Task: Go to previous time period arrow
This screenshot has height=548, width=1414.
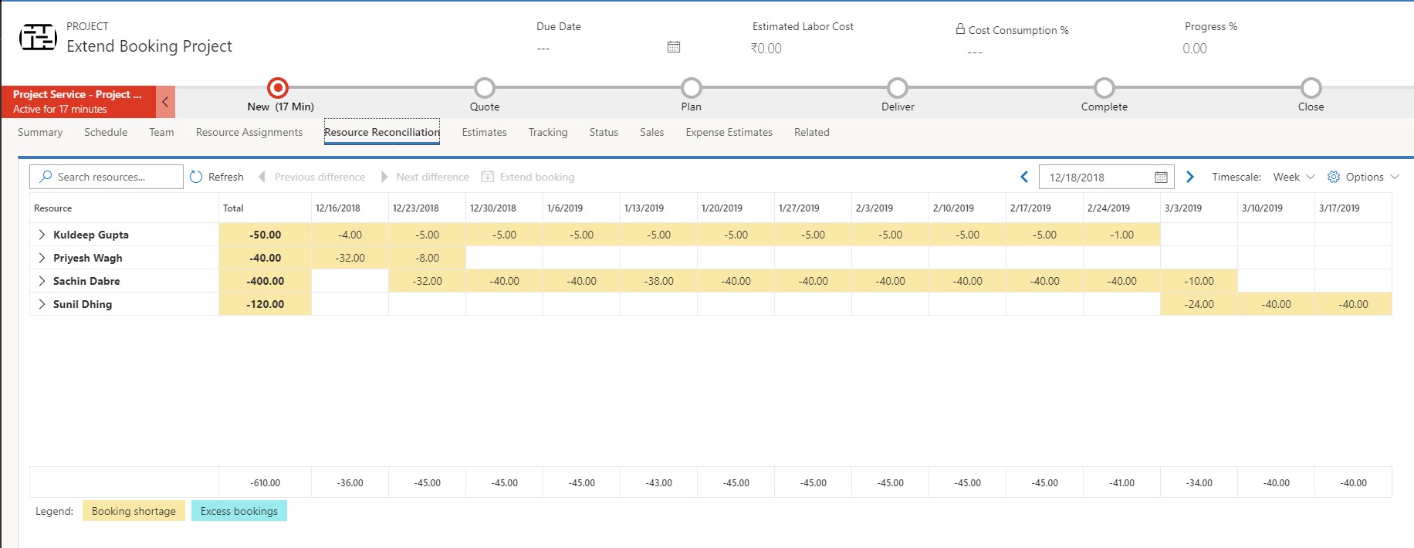Action: point(1024,177)
